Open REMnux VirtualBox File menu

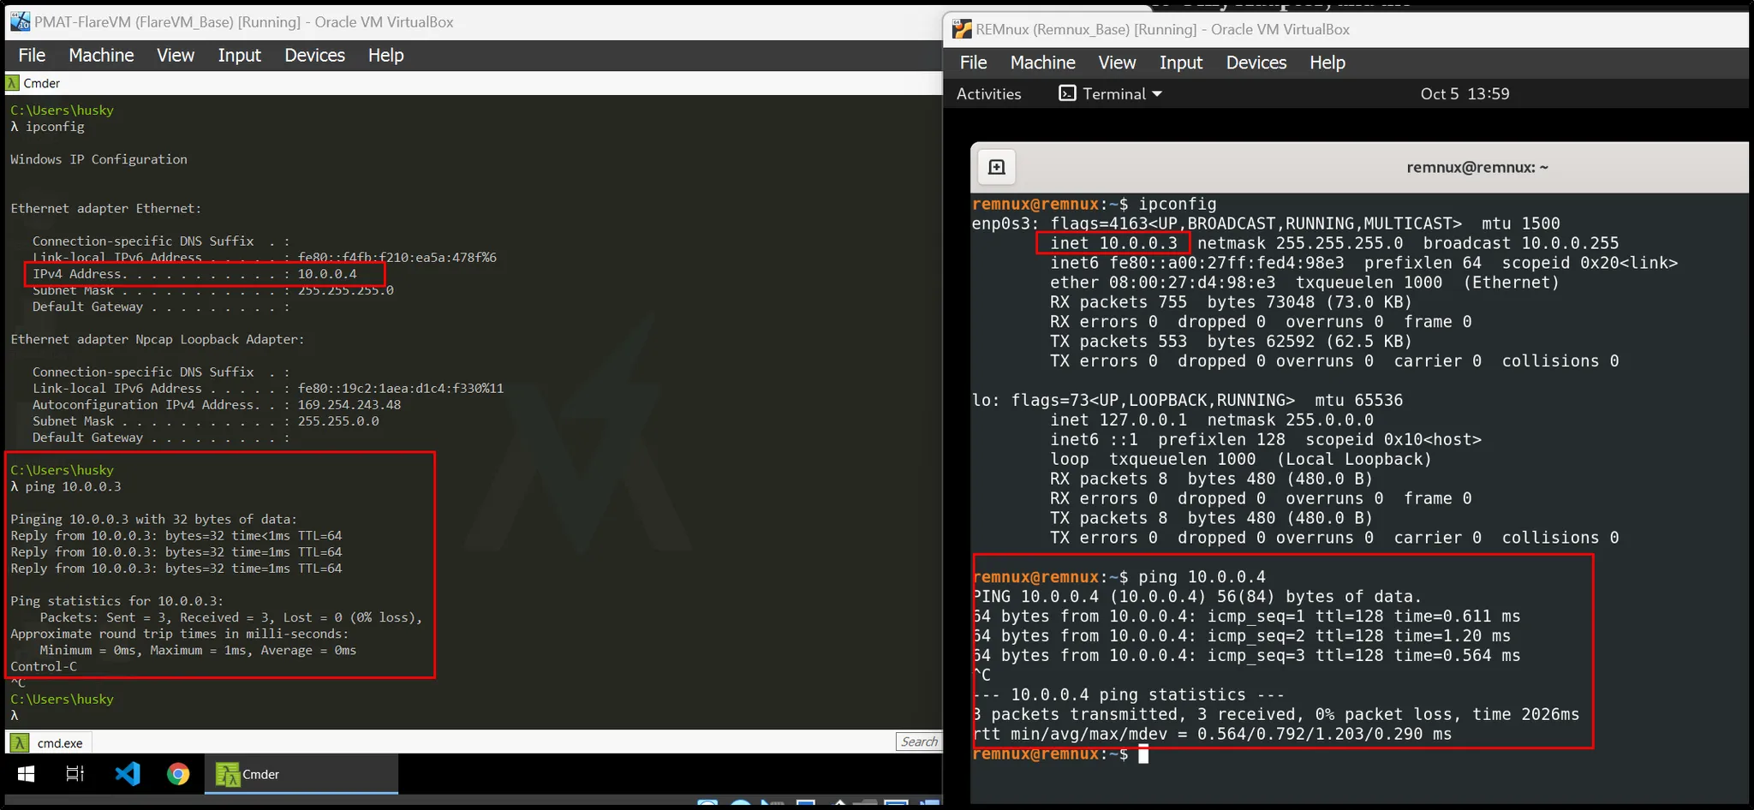click(973, 63)
